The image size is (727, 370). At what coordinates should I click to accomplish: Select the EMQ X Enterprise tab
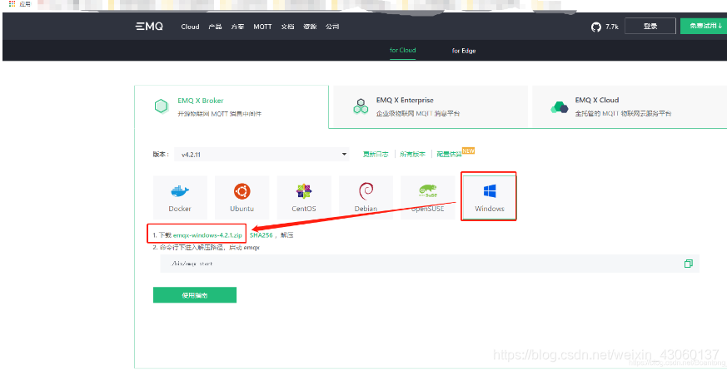tap(431, 106)
